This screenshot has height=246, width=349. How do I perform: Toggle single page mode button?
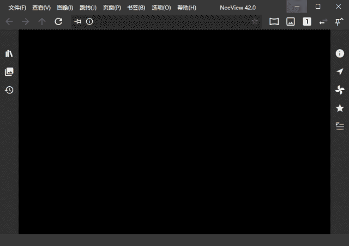pos(307,22)
